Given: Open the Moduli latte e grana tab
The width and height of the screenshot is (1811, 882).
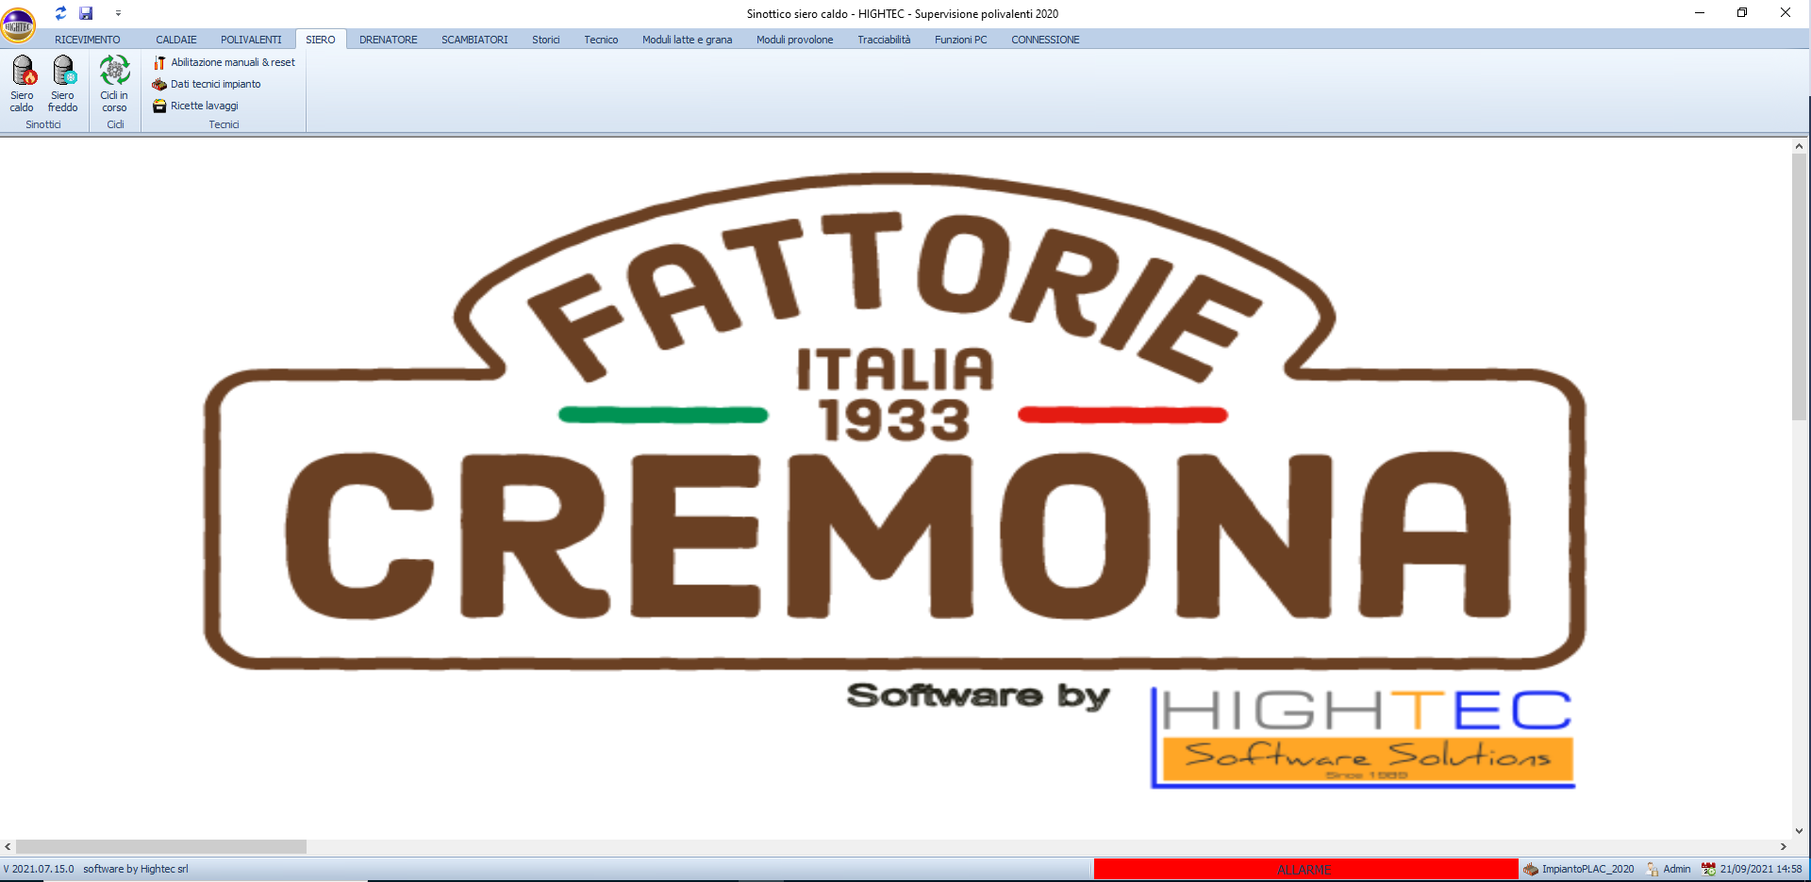Looking at the screenshot, I should [x=688, y=40].
